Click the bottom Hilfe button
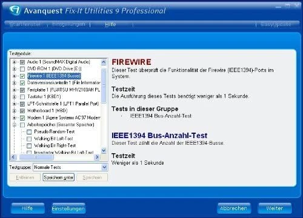The height and width of the screenshot is (218, 303). tap(28, 208)
